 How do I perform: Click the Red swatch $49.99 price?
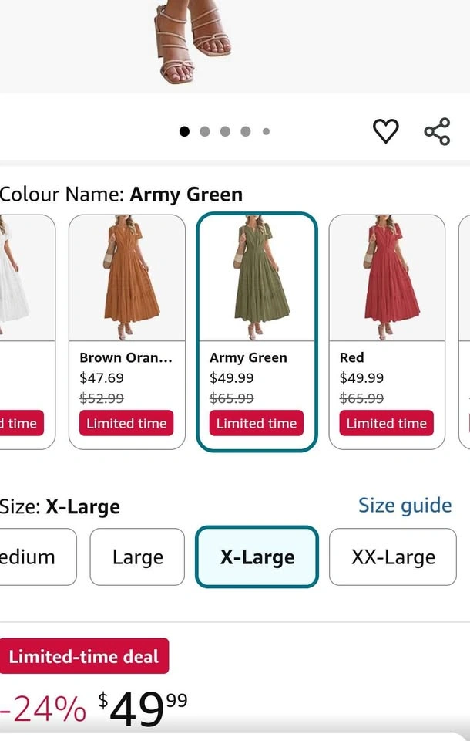361,378
